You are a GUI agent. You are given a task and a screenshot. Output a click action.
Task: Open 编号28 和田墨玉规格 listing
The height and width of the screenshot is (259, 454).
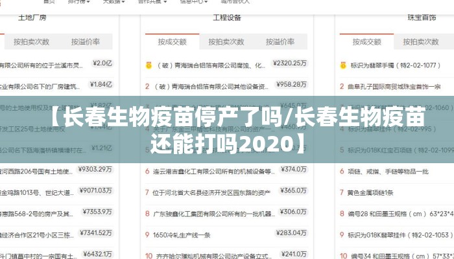(x=401, y=214)
